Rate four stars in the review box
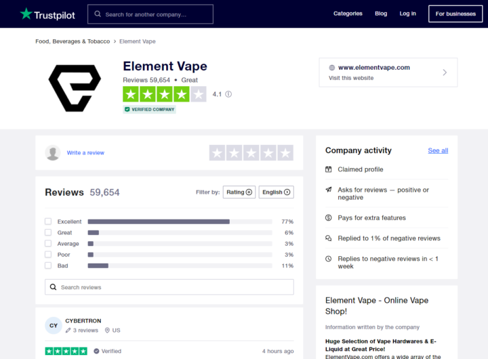 coord(268,153)
